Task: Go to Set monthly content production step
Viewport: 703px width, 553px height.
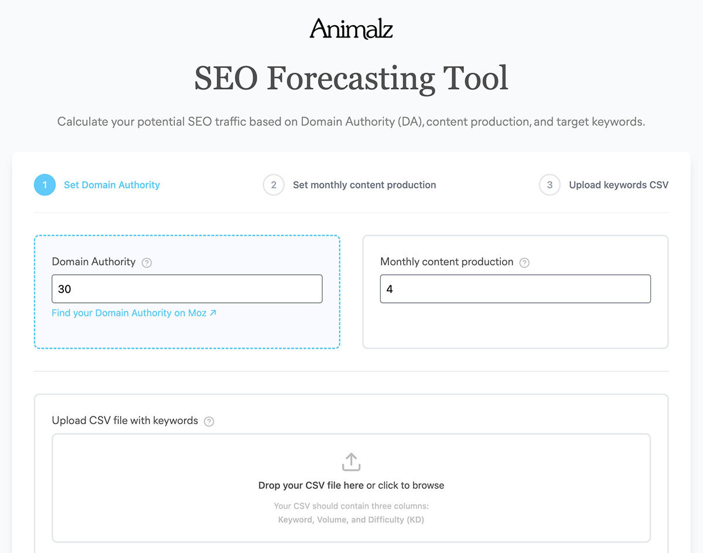Action: point(364,185)
